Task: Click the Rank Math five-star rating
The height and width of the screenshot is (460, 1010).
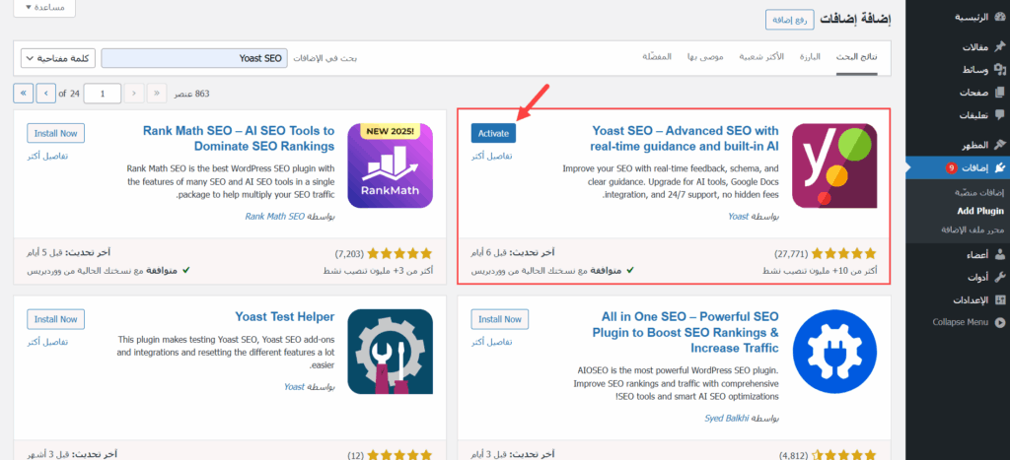Action: (400, 254)
